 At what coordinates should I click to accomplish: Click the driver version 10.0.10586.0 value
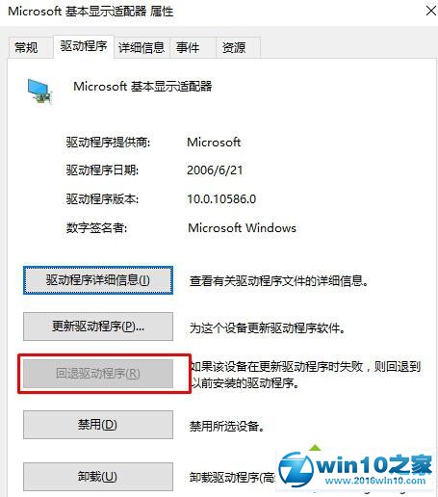[x=221, y=199]
